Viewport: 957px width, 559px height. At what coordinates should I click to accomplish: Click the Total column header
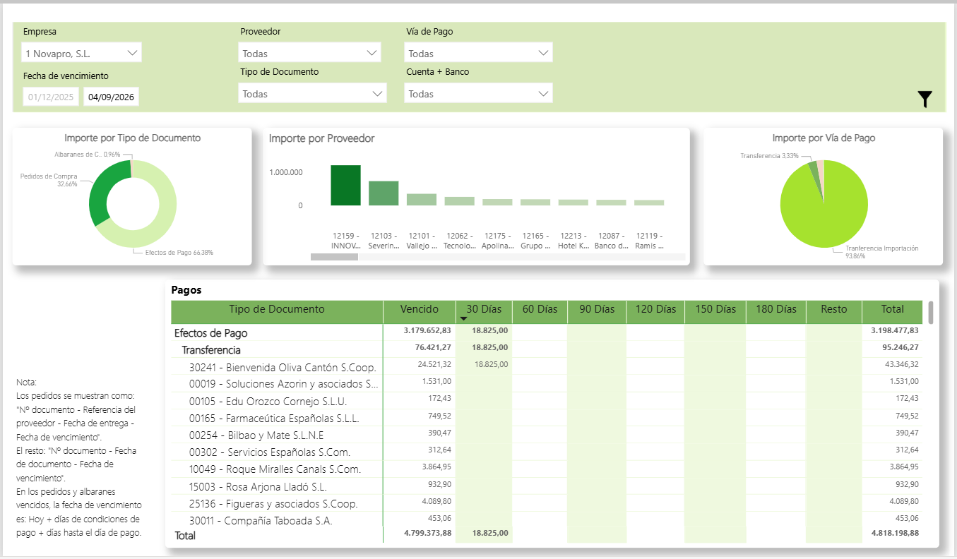click(892, 309)
